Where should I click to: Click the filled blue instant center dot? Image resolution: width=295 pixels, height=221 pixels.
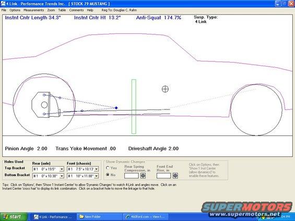pyautogui.click(x=116, y=108)
